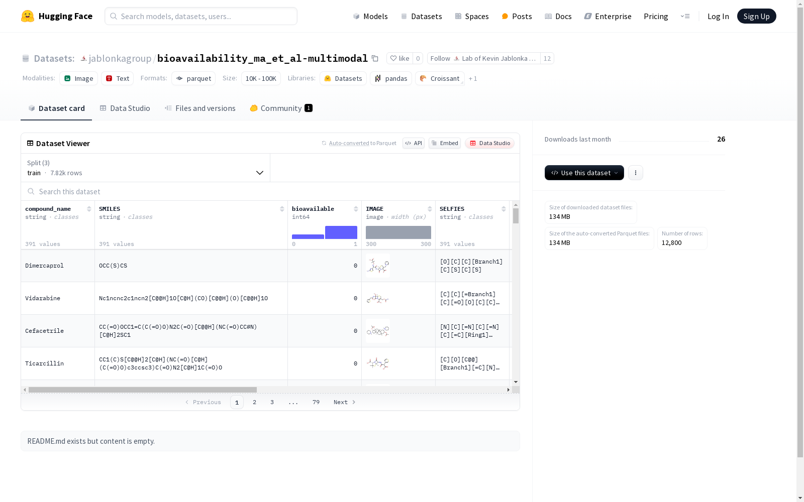Screen dimensions: 804x502
Task: Sort the SELFIES column
Action: [504, 209]
